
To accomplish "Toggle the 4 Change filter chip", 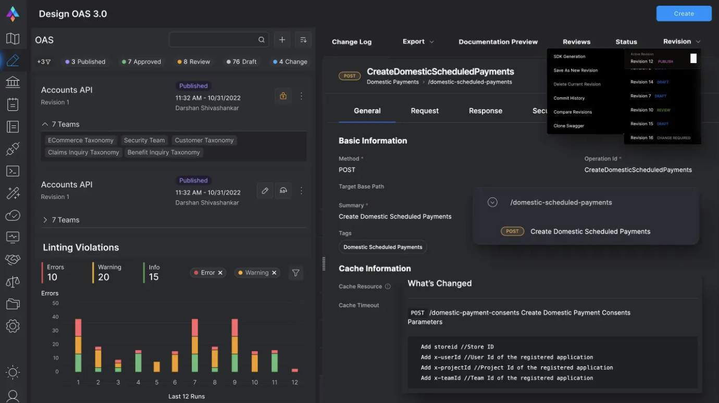I will click(x=290, y=61).
